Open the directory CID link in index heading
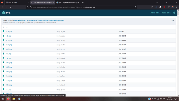The image size is (179, 101). 39,20
